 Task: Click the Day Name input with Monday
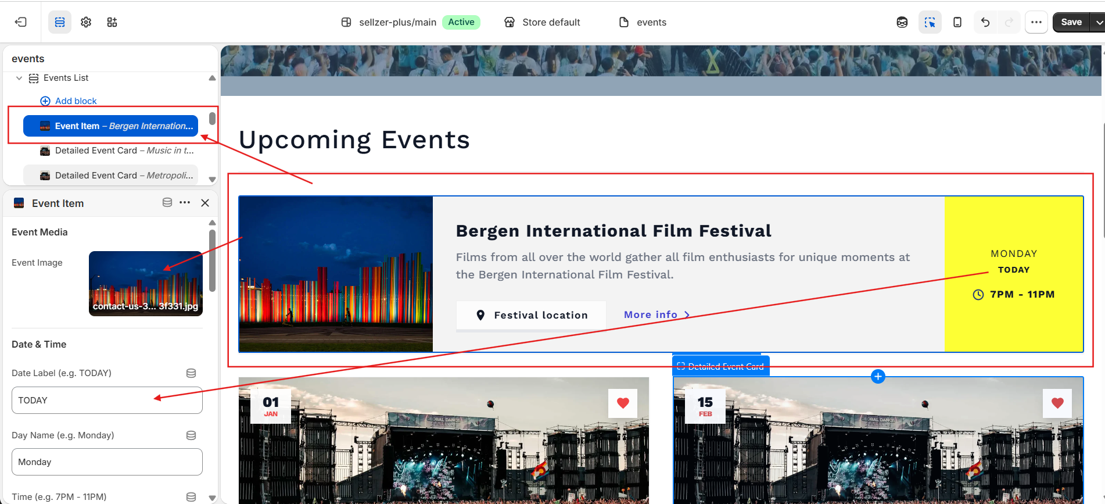pos(107,462)
